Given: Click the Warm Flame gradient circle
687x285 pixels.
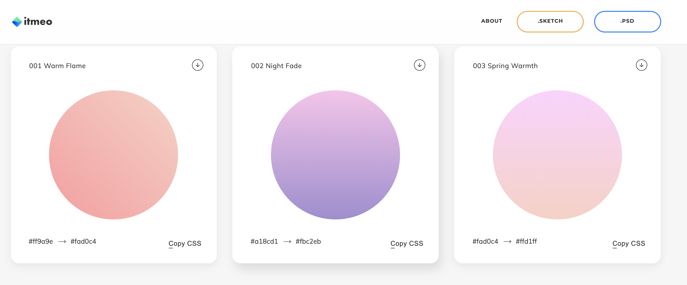Looking at the screenshot, I should (x=114, y=155).
